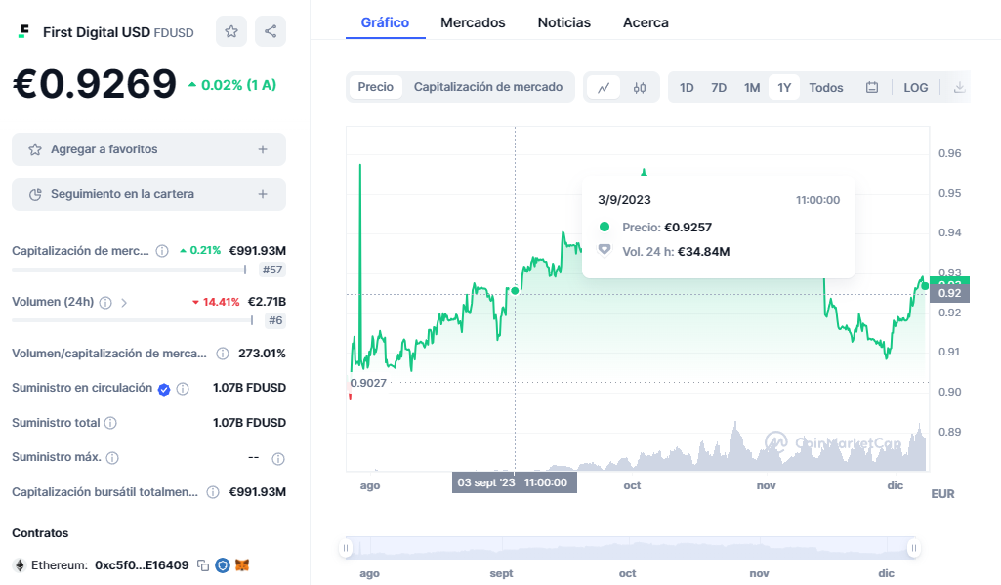Download chart data icon
Image resolution: width=1001 pixels, height=585 pixels.
(x=960, y=88)
